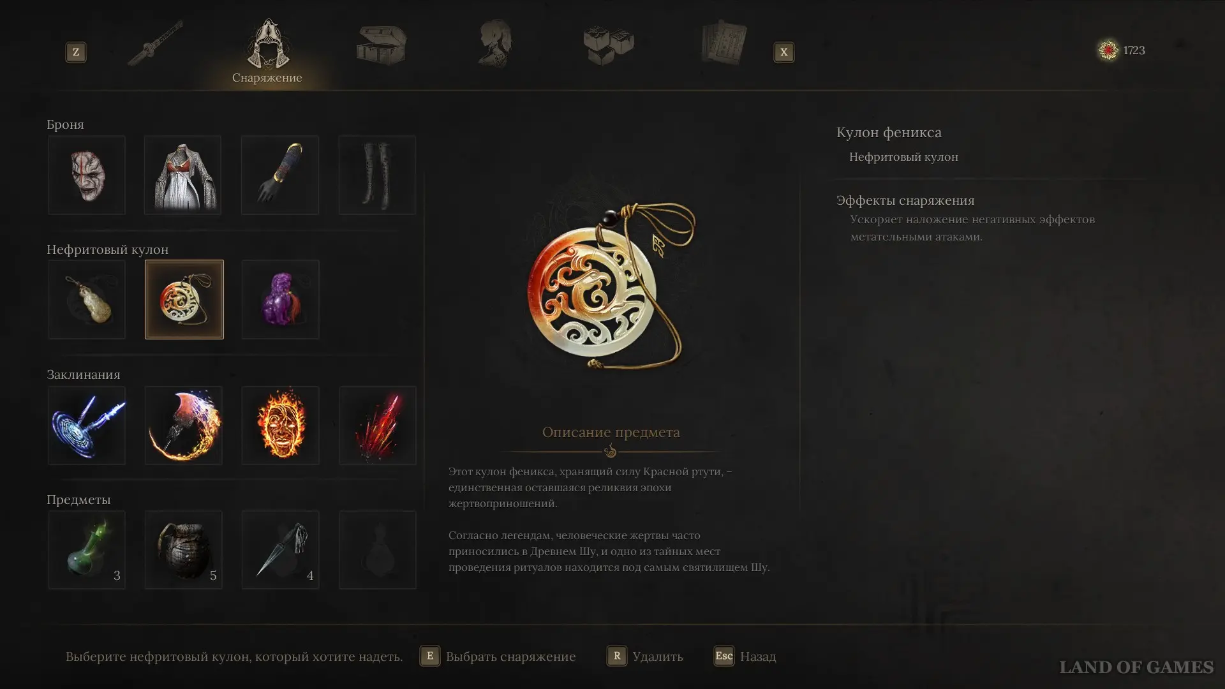Select the Снаряжение equipment tab

[267, 52]
